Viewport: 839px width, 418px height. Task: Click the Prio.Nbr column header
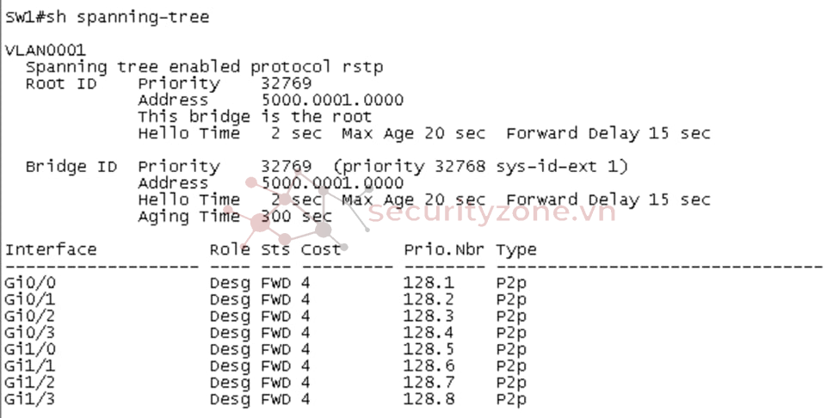click(x=444, y=249)
